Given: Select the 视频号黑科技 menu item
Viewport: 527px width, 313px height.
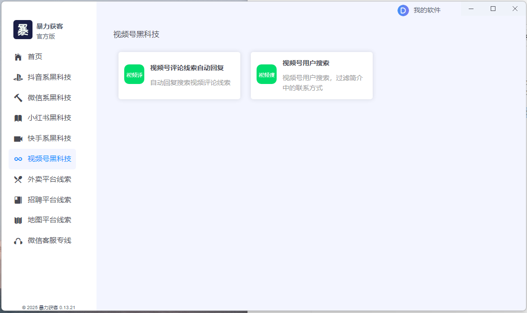Looking at the screenshot, I should click(x=49, y=159).
